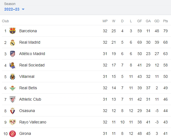Viewport: 171px width, 139px height.
Task: Click the MP column header
Action: 105,21
